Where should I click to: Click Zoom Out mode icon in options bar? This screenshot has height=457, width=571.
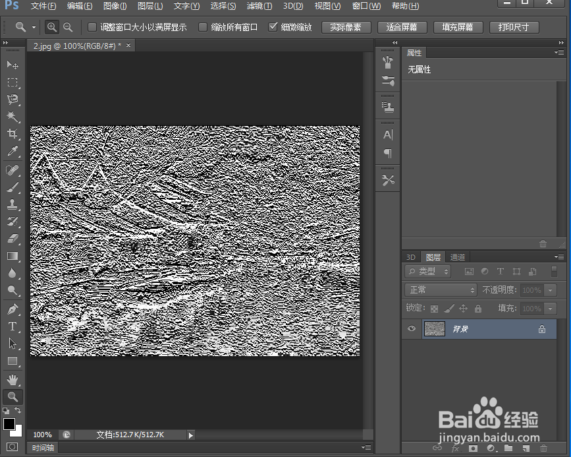point(68,27)
